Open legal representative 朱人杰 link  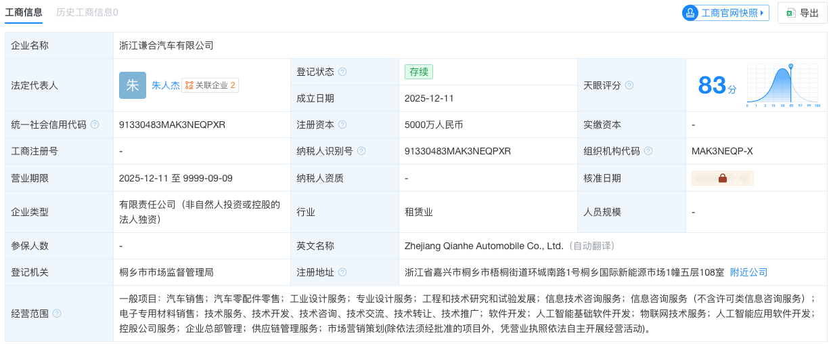click(165, 85)
